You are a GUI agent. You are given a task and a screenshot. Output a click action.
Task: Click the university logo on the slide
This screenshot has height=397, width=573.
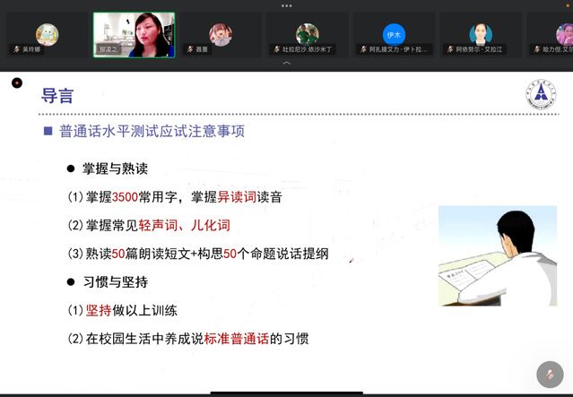[540, 94]
